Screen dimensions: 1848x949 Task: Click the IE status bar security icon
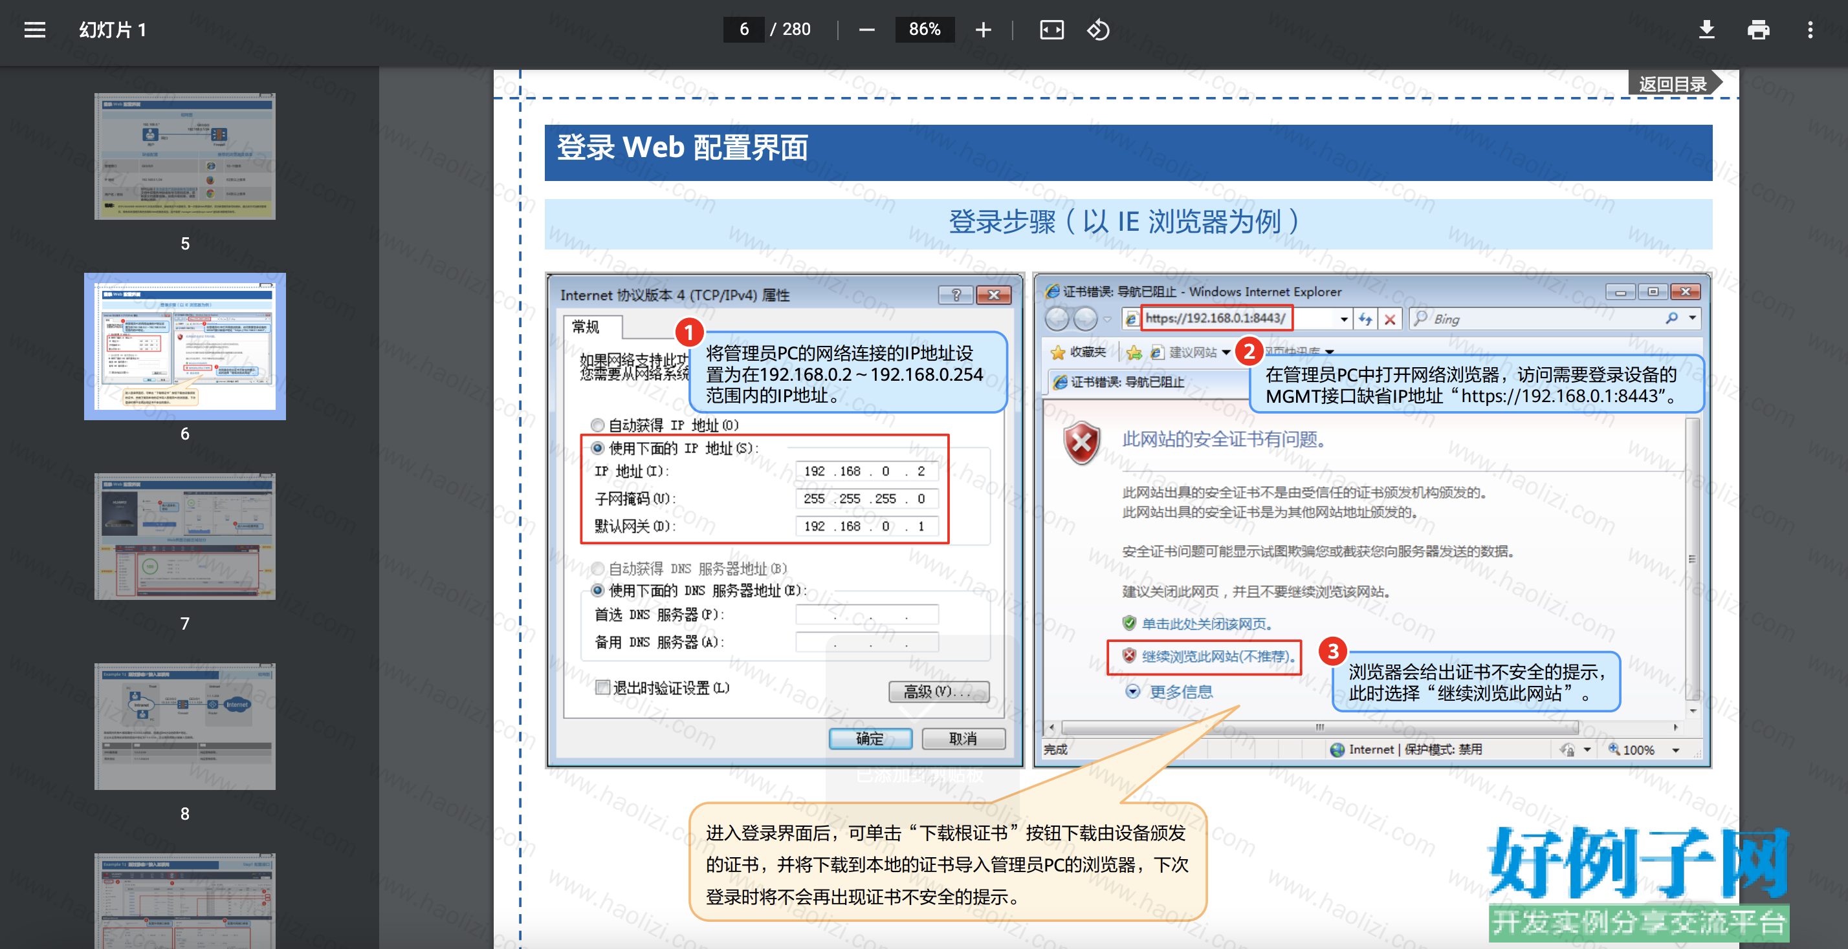pos(1567,750)
